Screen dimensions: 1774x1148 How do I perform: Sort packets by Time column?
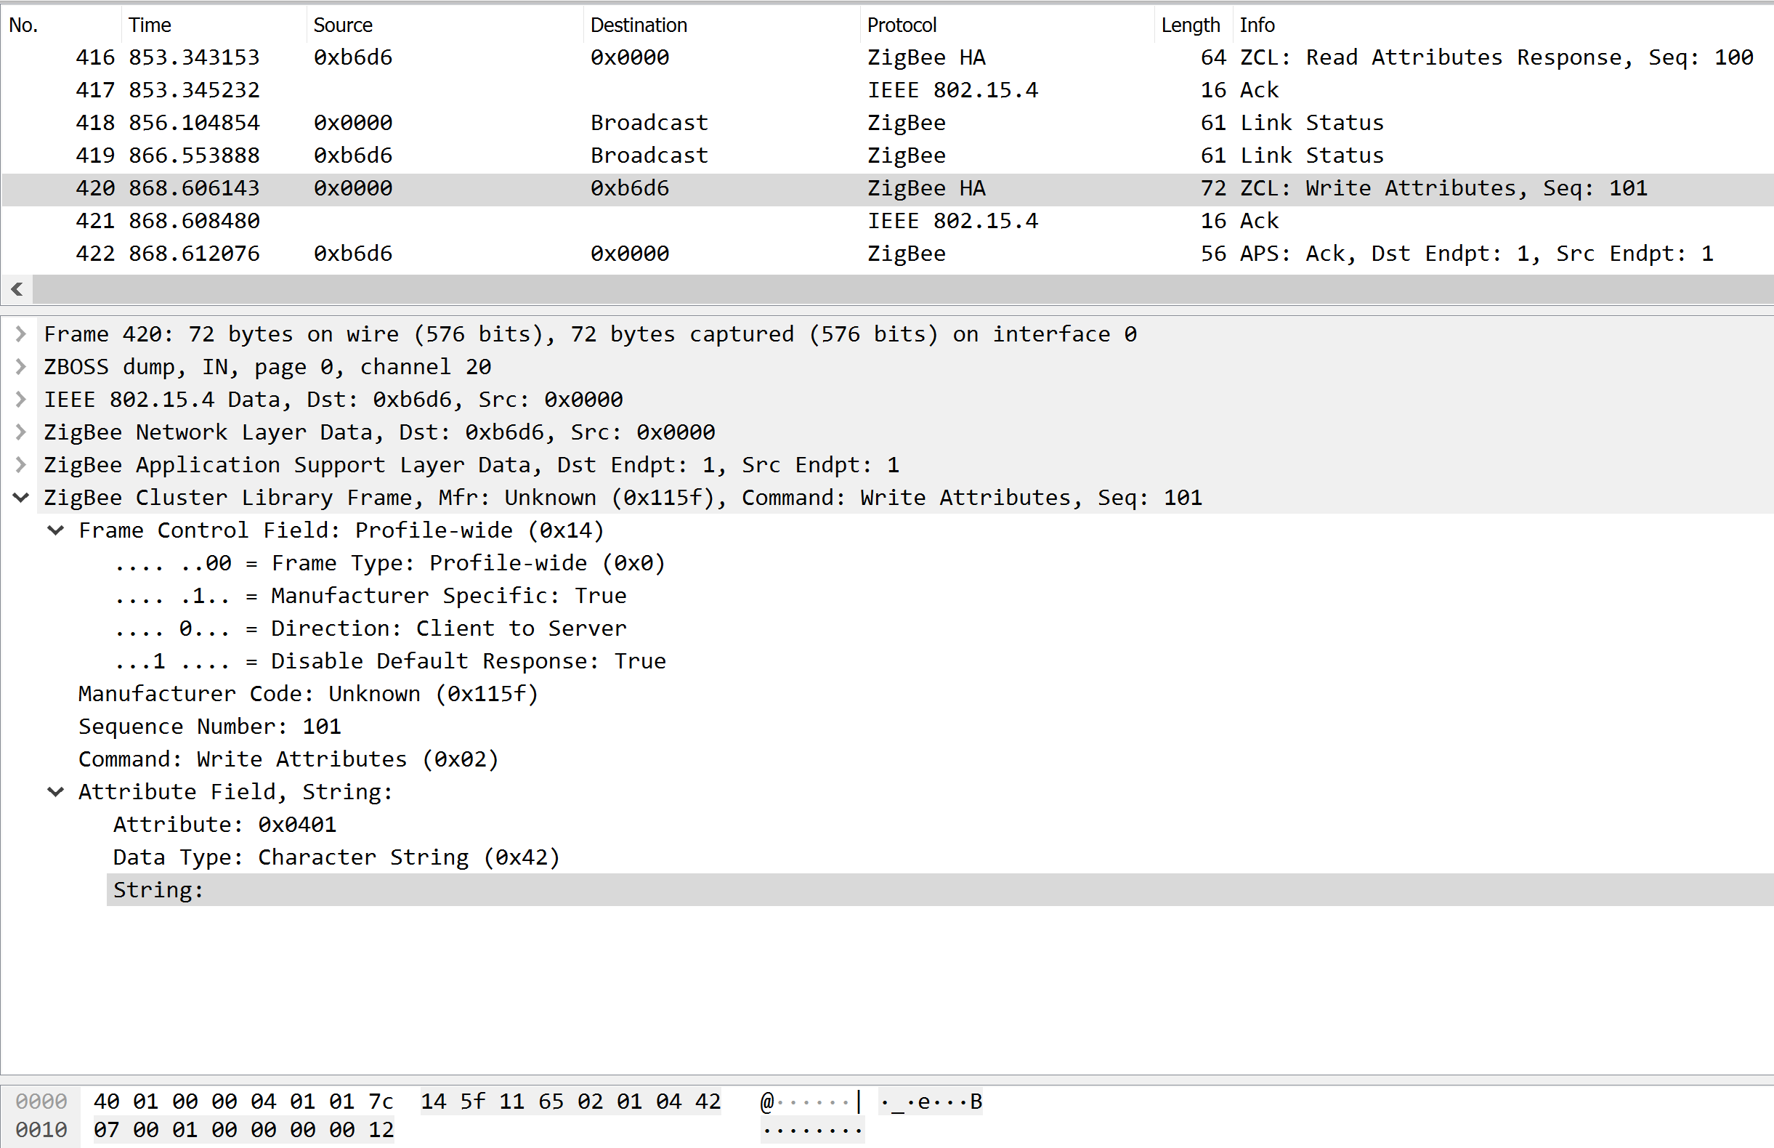pos(149,25)
